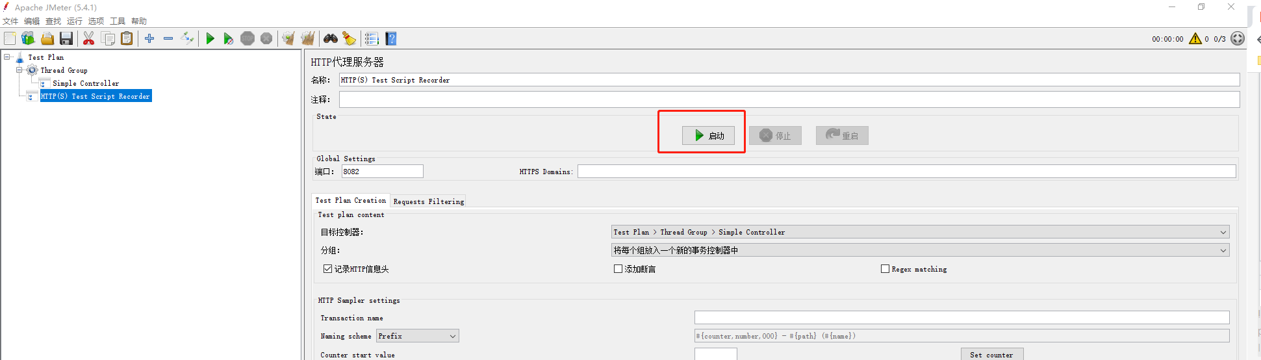Open the Naming scheme Prefix dropdown
Screen dimensions: 1261x360
[417, 336]
